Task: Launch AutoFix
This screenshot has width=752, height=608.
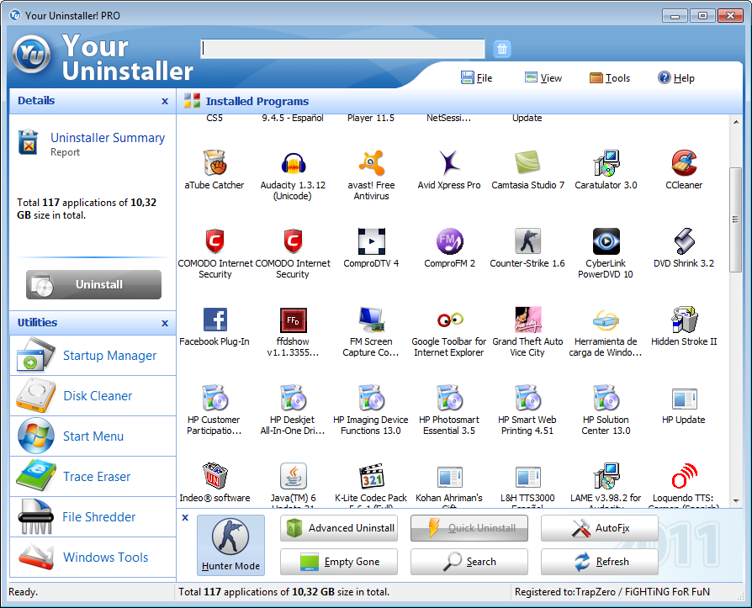Action: pyautogui.click(x=600, y=528)
